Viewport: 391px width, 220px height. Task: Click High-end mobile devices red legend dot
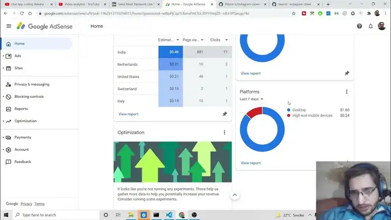(288, 116)
